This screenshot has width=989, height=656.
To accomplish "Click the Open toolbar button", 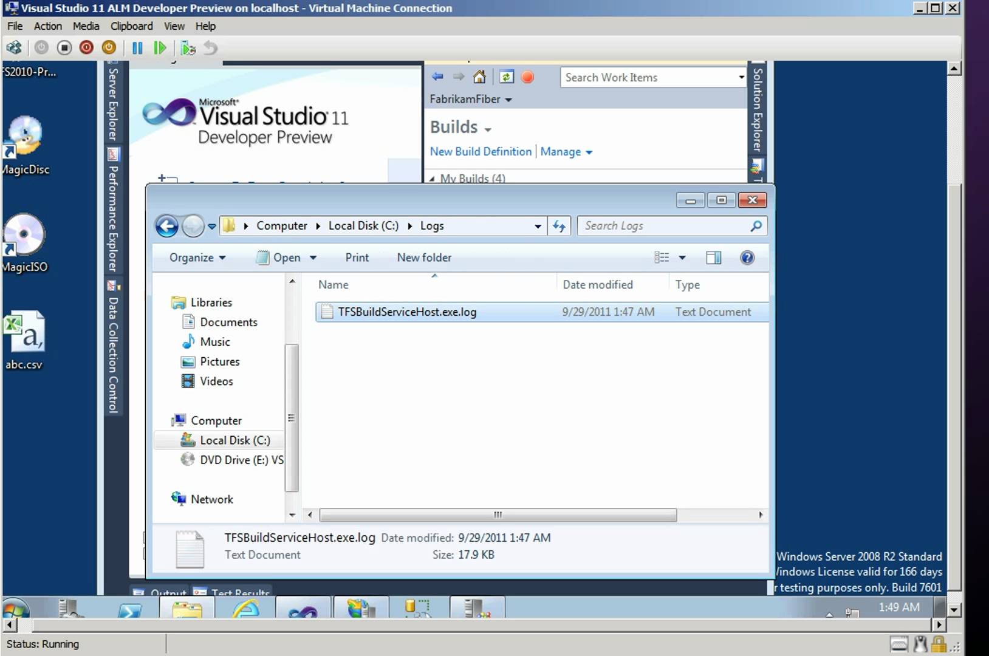I will pos(278,258).
